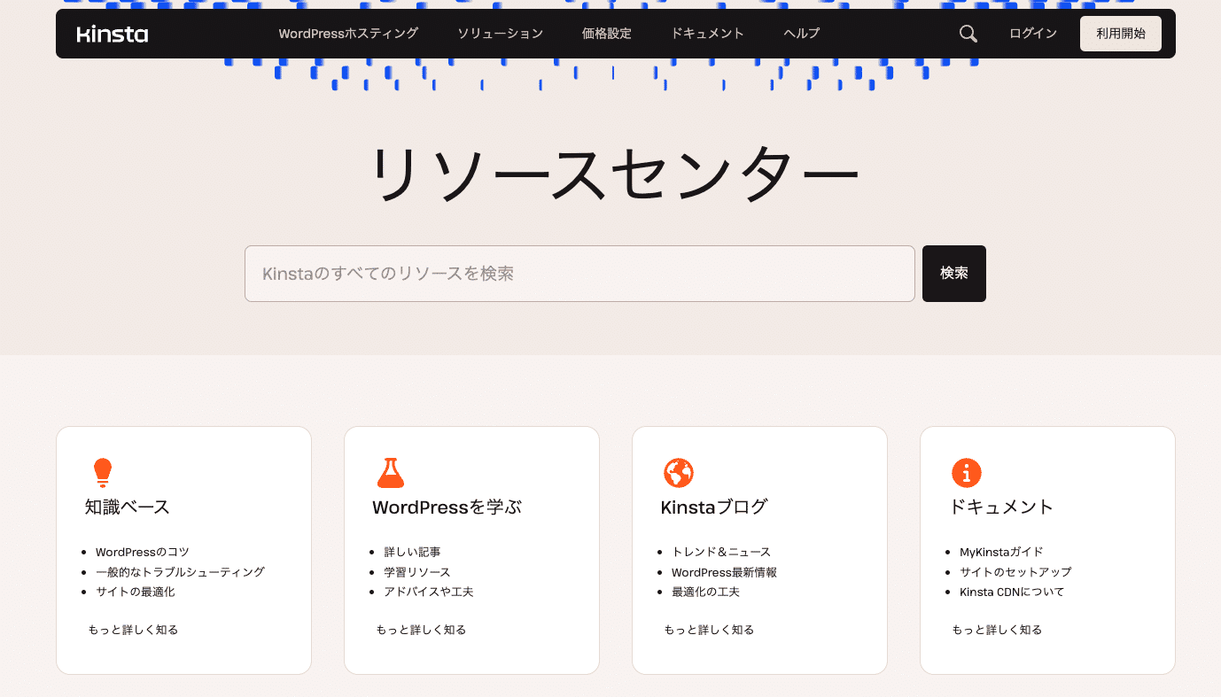Click the 利用開始 button

pos(1120,33)
